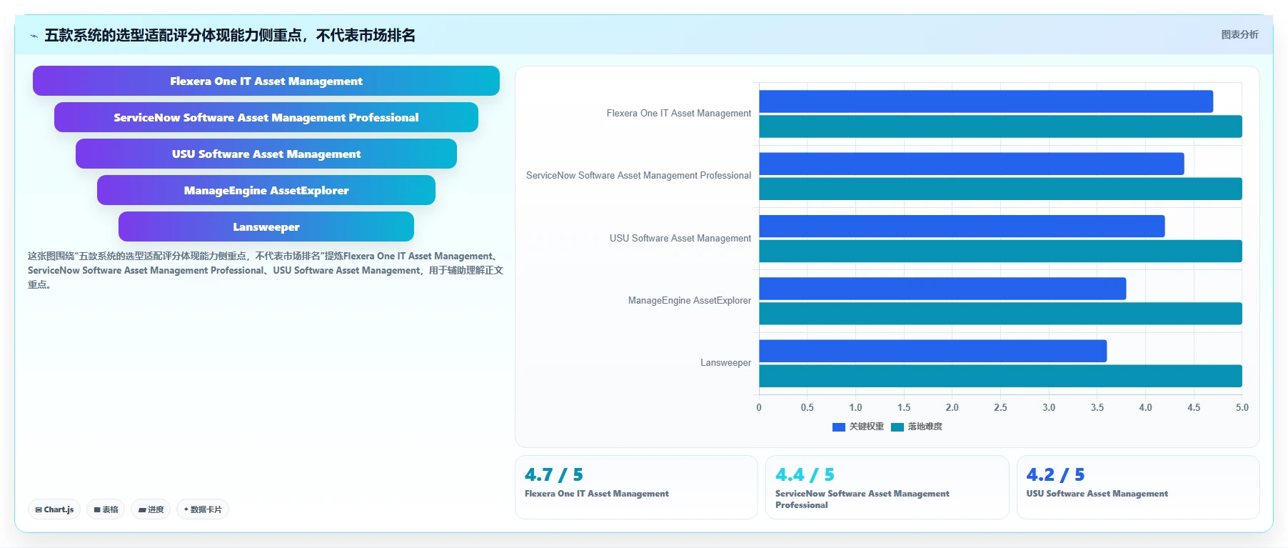
Task: Click the 4.4 / 5 score value
Action: (x=805, y=474)
